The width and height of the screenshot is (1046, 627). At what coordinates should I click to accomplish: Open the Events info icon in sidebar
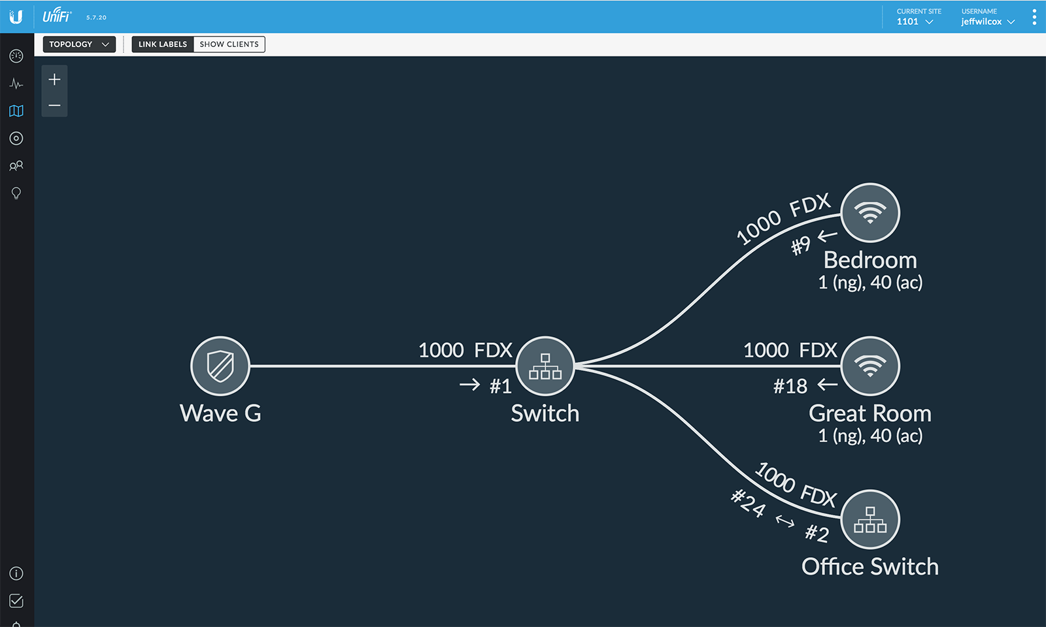tap(16, 573)
